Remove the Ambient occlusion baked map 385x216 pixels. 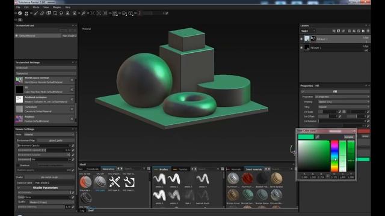point(72,99)
